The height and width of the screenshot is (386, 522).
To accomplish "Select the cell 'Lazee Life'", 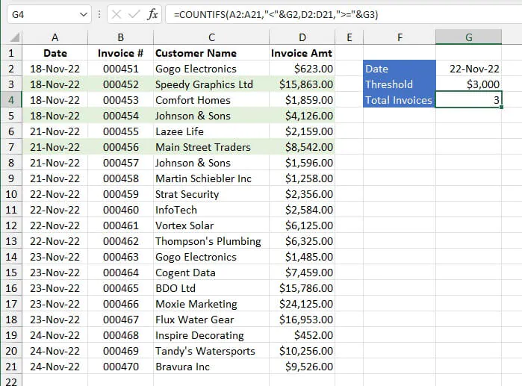I will 211,131.
